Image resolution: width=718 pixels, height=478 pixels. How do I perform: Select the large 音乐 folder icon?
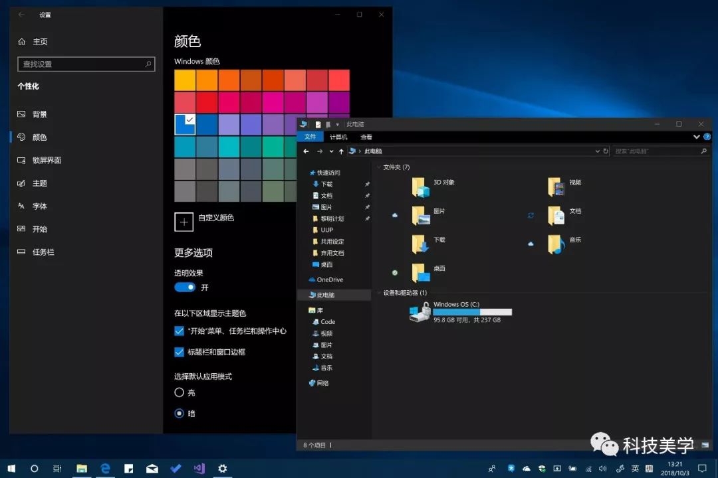pos(556,244)
